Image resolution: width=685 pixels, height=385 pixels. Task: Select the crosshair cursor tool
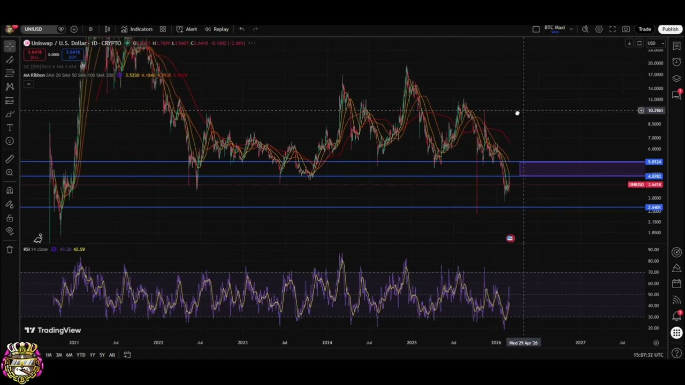point(10,47)
